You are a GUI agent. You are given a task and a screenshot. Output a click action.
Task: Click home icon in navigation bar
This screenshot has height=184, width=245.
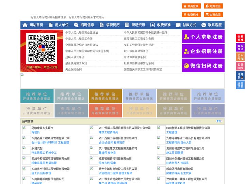click(x=25, y=25)
